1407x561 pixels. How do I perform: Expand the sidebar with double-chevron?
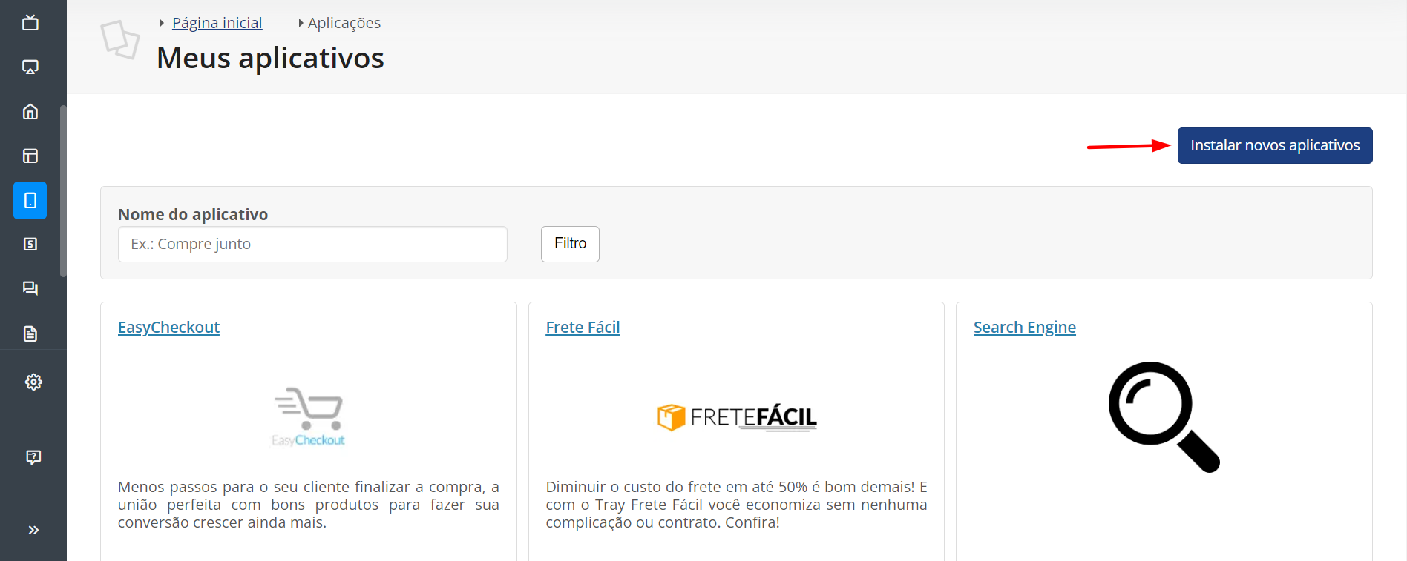tap(33, 530)
